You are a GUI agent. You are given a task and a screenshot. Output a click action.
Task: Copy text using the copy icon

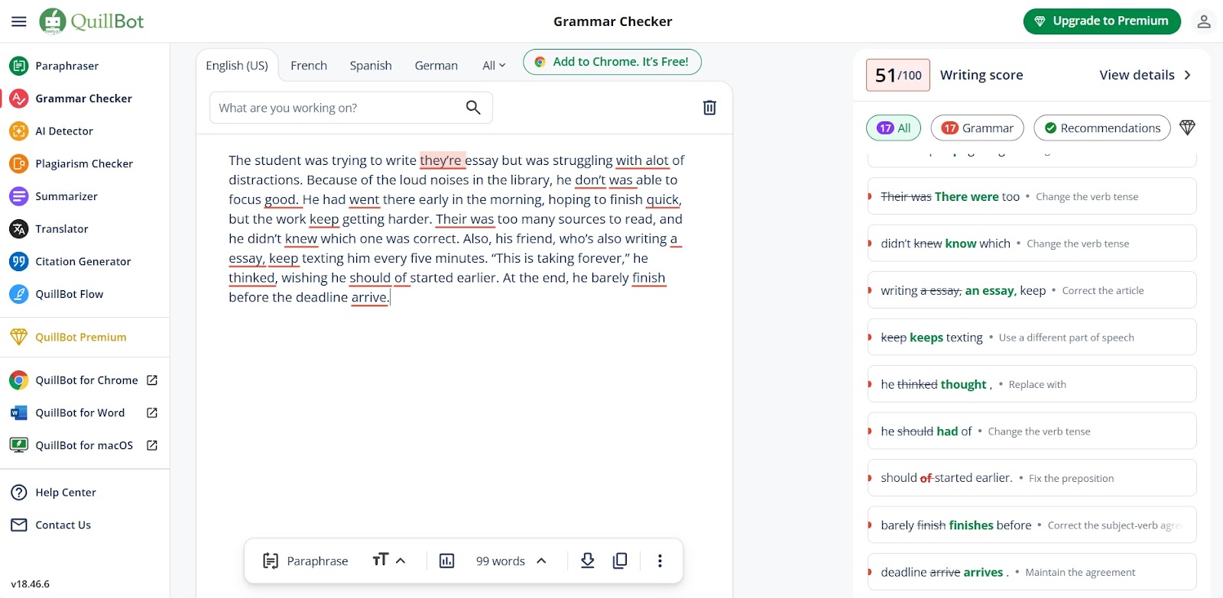click(620, 561)
